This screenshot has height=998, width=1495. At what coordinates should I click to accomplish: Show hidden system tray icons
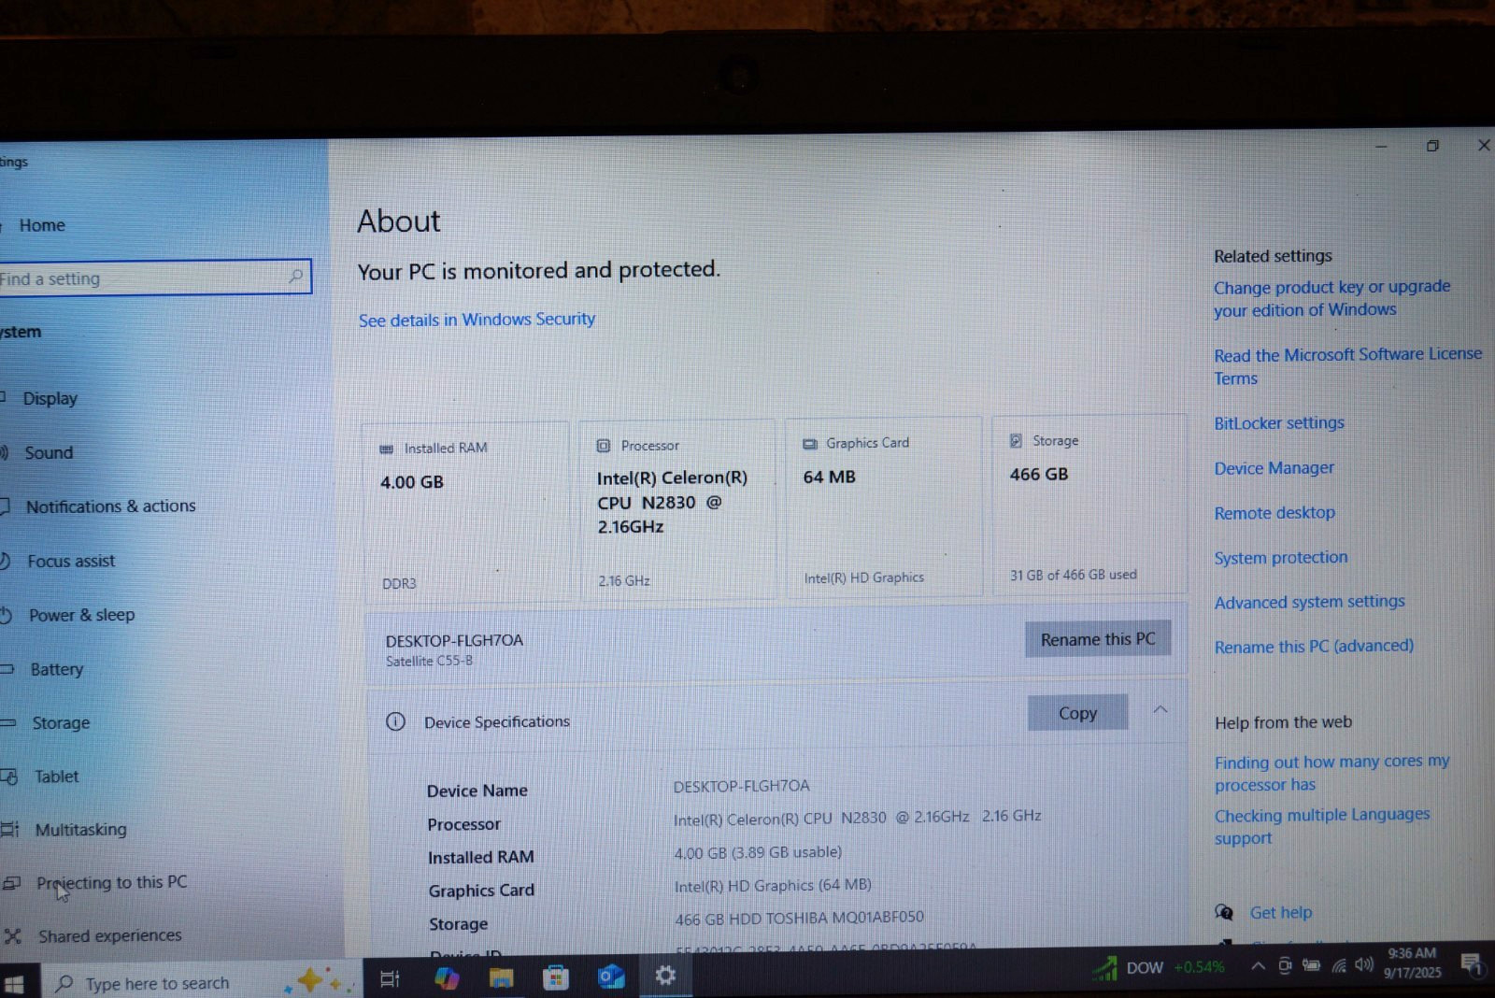[x=1258, y=965]
